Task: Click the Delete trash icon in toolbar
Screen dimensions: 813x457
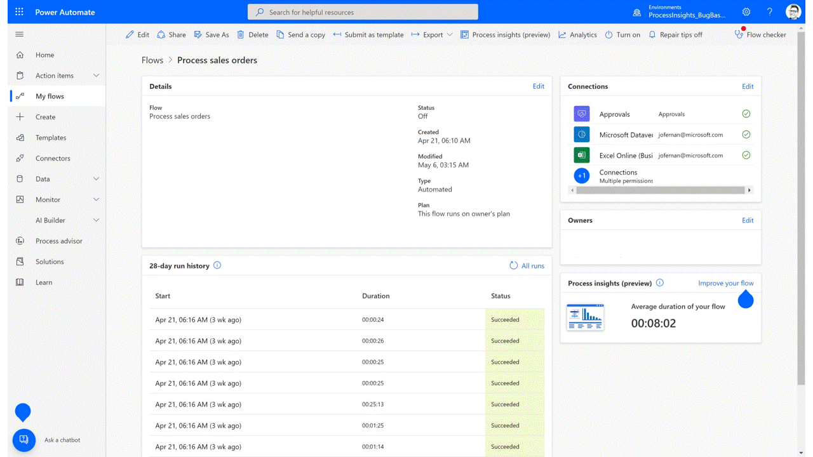Action: click(x=241, y=35)
